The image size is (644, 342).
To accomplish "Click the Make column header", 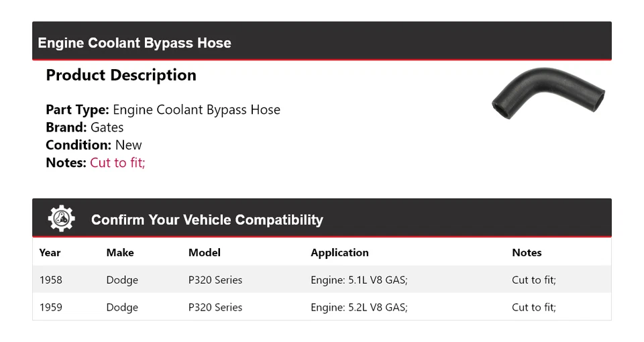I will tap(120, 253).
